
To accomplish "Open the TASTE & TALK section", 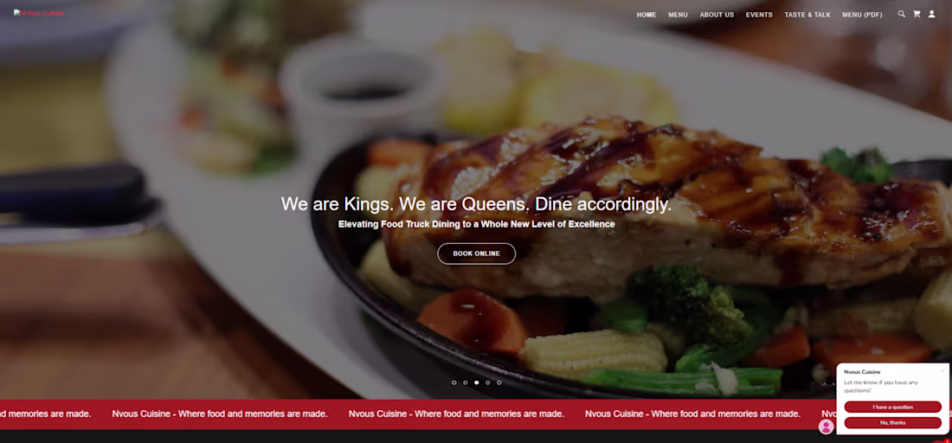I will point(807,15).
